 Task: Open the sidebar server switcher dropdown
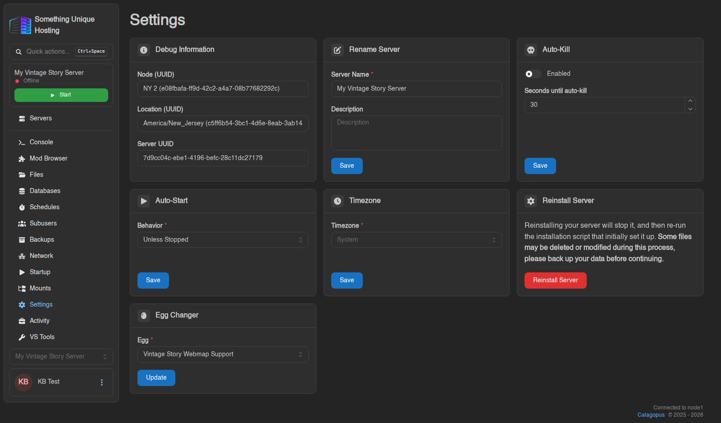point(61,357)
